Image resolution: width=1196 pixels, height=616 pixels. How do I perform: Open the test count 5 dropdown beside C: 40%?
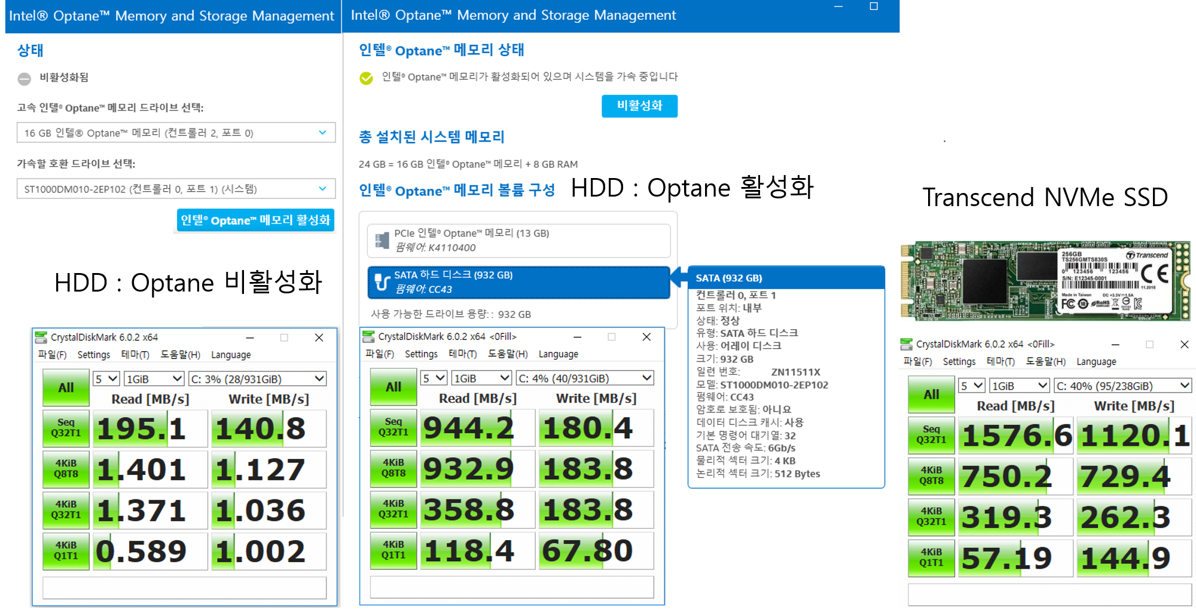coord(972,386)
